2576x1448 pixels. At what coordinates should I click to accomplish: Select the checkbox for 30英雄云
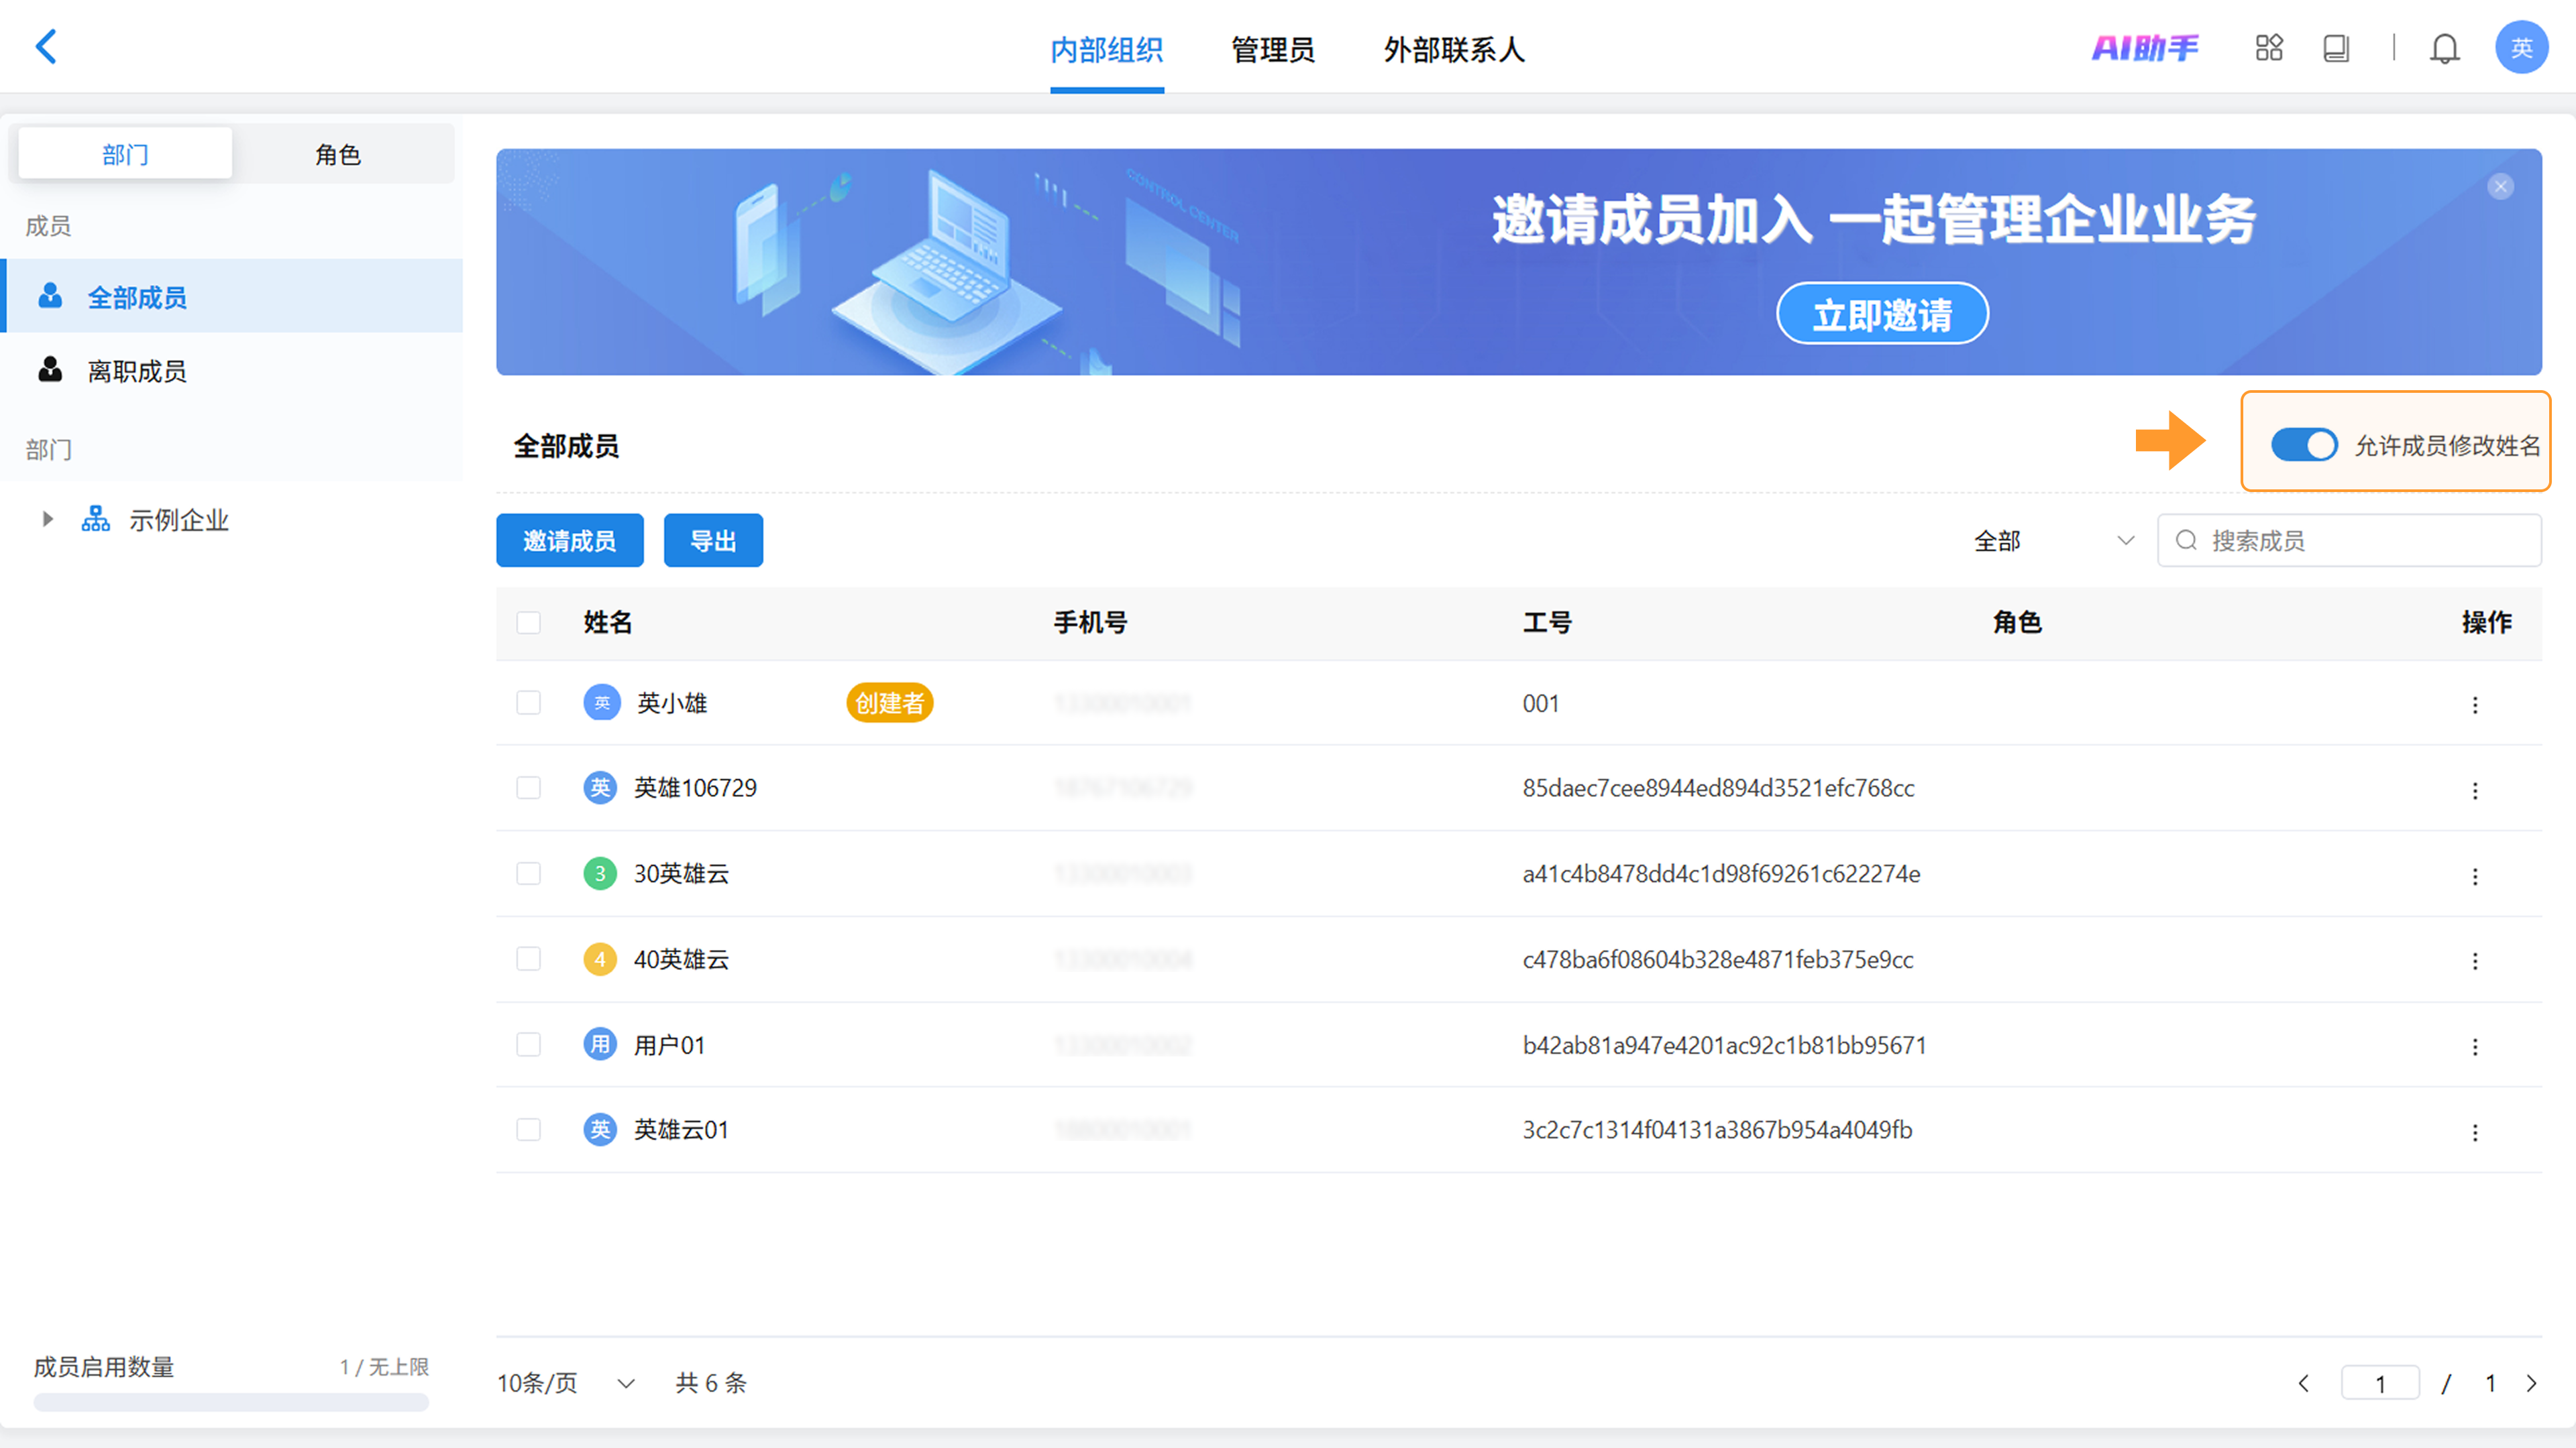(x=528, y=873)
